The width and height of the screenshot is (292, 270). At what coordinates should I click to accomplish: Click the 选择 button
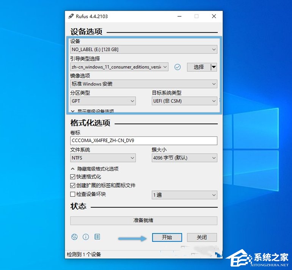pos(199,67)
